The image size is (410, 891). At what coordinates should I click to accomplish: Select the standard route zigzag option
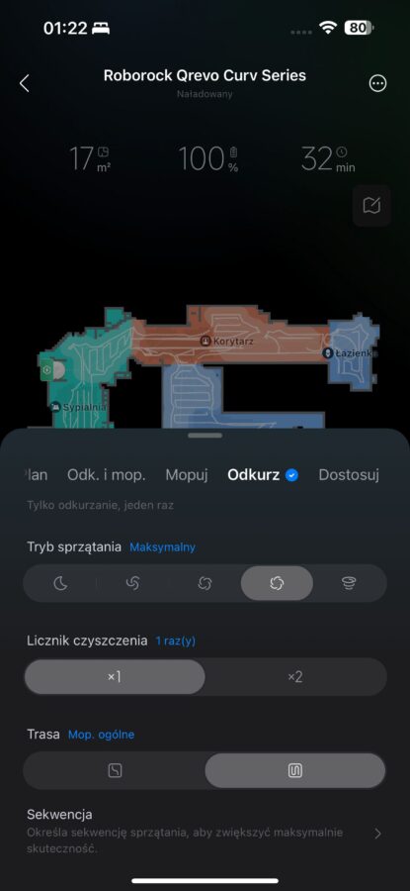tap(294, 770)
